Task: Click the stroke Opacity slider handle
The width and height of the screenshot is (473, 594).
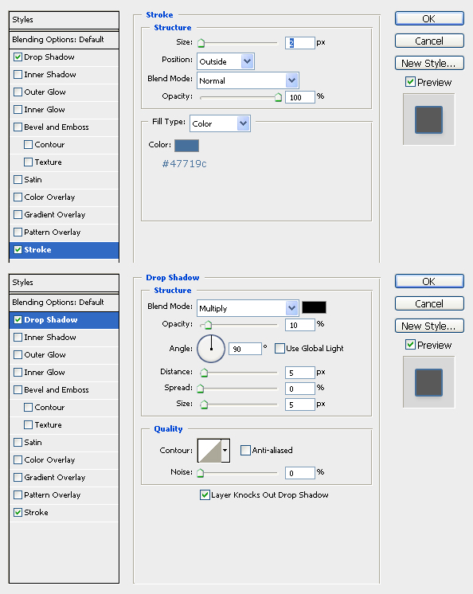Action: click(279, 97)
